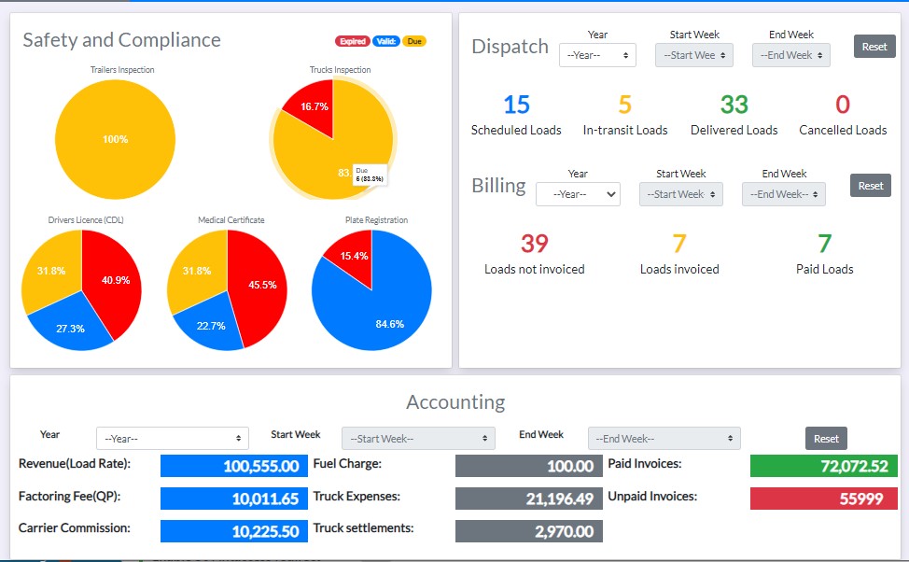The image size is (909, 562).
Task: Reset the Dispatch filters
Action: [874, 47]
